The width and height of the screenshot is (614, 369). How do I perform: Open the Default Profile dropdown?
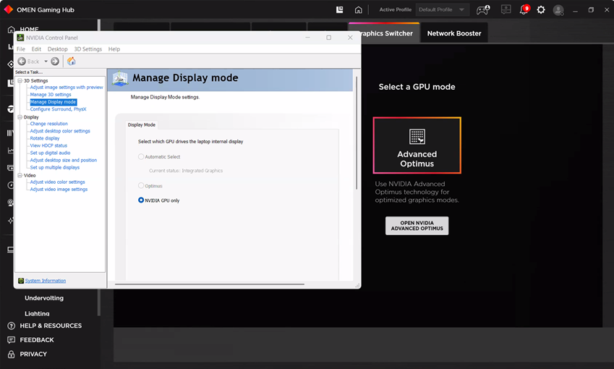coord(441,9)
